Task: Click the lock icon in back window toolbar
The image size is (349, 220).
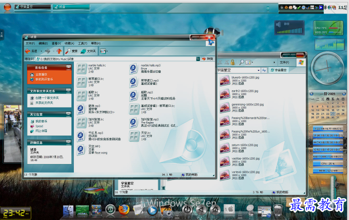Action: pos(233,63)
